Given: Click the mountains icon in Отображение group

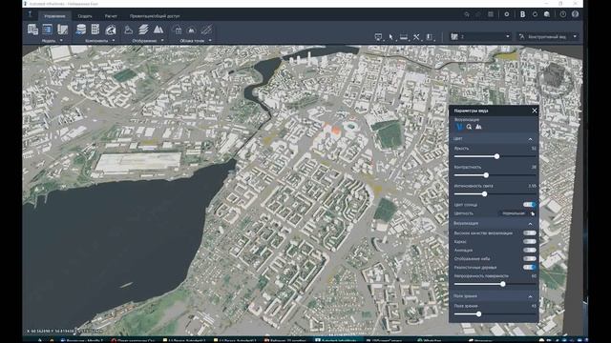Looking at the screenshot, I should pyautogui.click(x=158, y=30).
